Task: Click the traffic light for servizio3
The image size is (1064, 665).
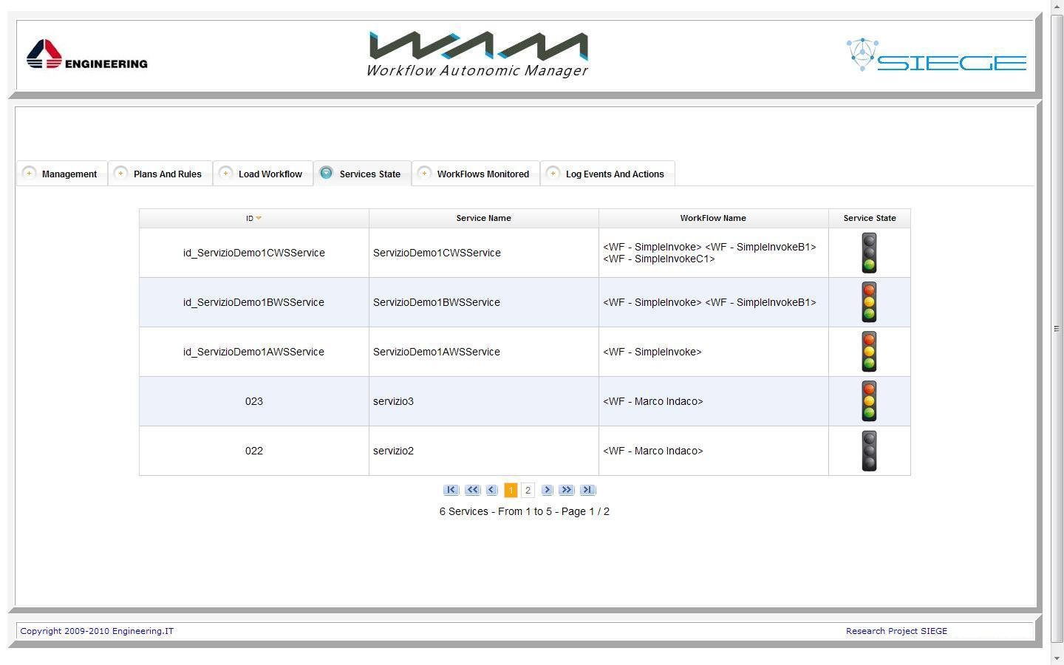Action: click(869, 401)
